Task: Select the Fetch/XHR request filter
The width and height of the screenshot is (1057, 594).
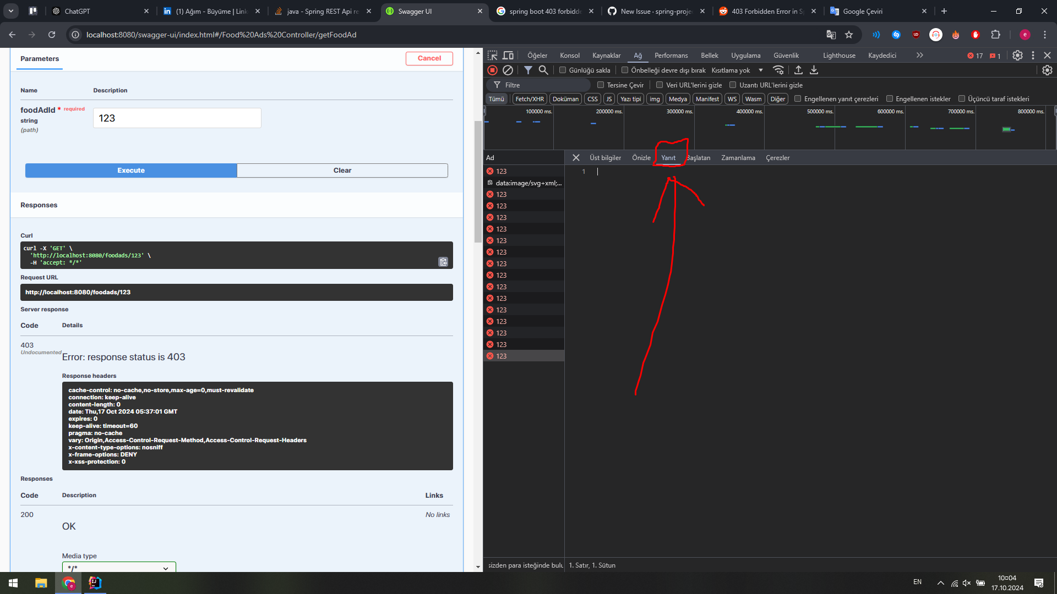Action: [529, 98]
